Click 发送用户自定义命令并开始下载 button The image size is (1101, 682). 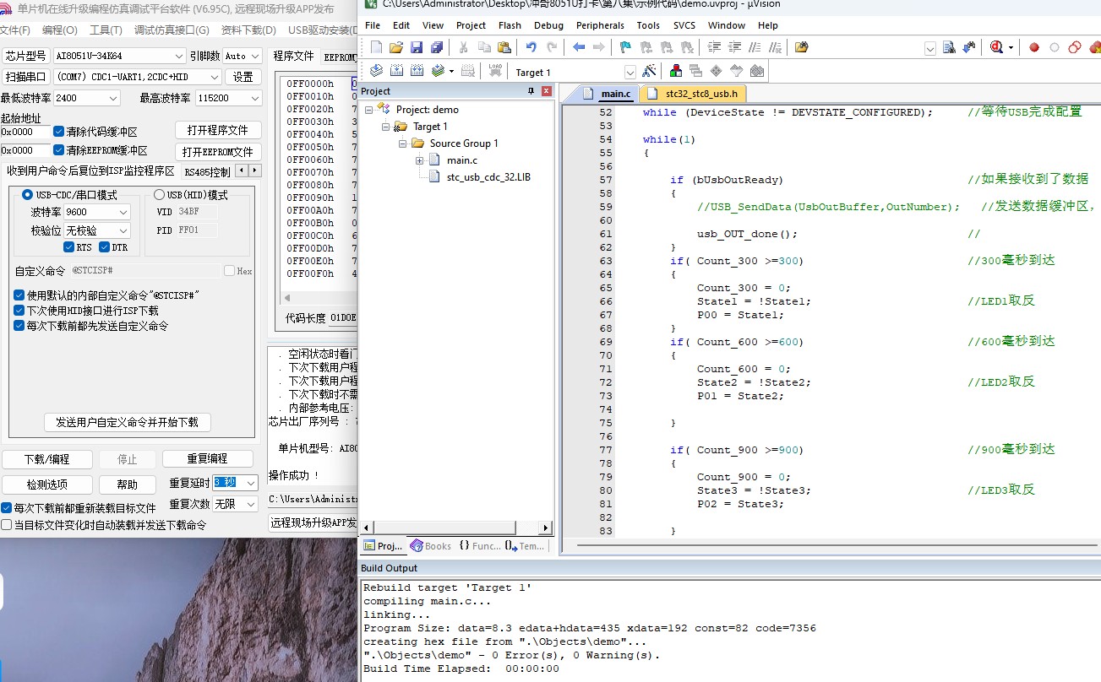(128, 422)
